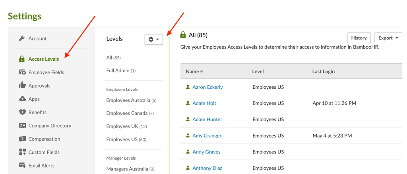The image size is (407, 174).
Task: Open Amy Granger's profile link
Action: (207, 136)
